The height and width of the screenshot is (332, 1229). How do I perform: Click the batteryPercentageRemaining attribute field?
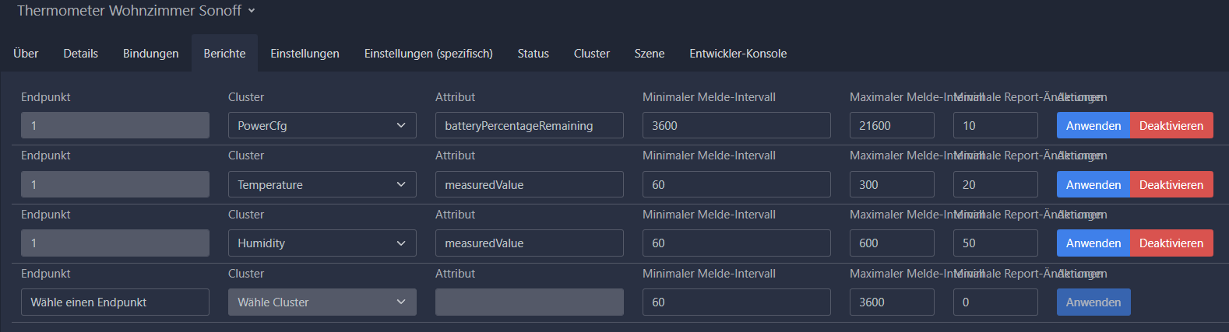(x=529, y=125)
